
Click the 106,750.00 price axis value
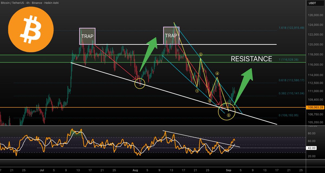316,114
